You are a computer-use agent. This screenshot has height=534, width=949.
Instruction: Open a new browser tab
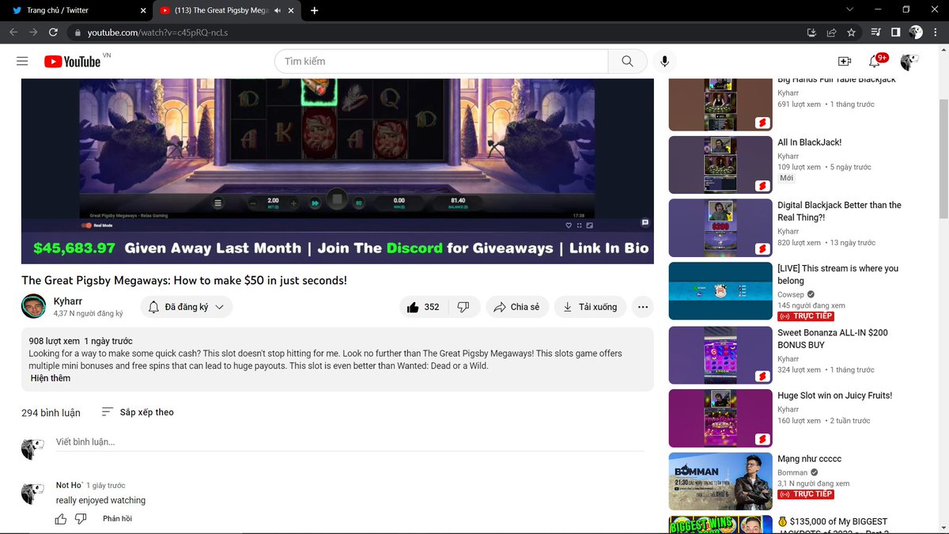315,10
